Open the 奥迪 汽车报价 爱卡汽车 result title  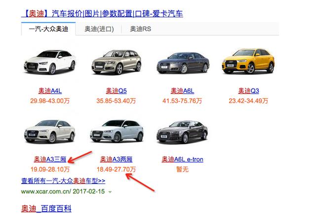point(102,13)
